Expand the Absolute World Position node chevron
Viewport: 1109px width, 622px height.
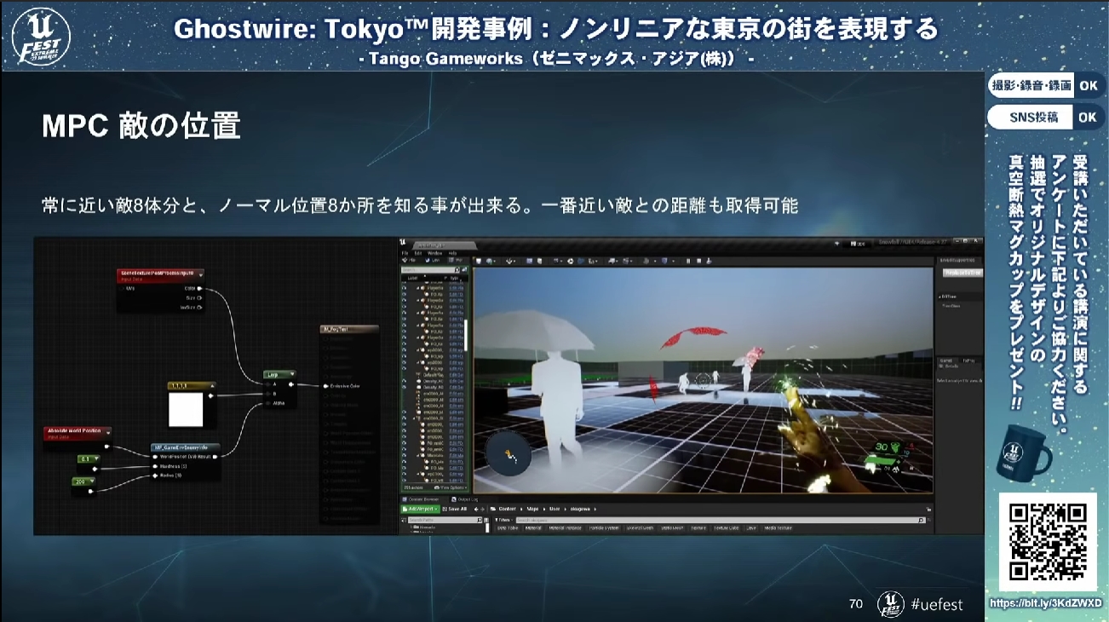(108, 432)
